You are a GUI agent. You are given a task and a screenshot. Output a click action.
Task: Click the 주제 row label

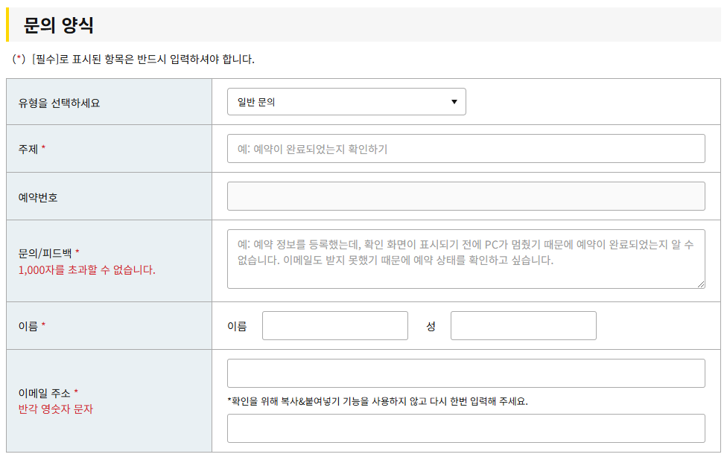point(28,150)
